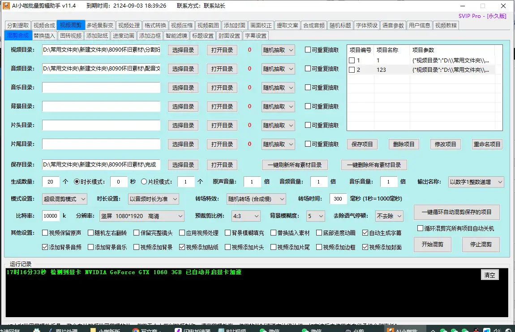
Task: Expand the 分辨率 resolution dropdown
Action: 142,216
